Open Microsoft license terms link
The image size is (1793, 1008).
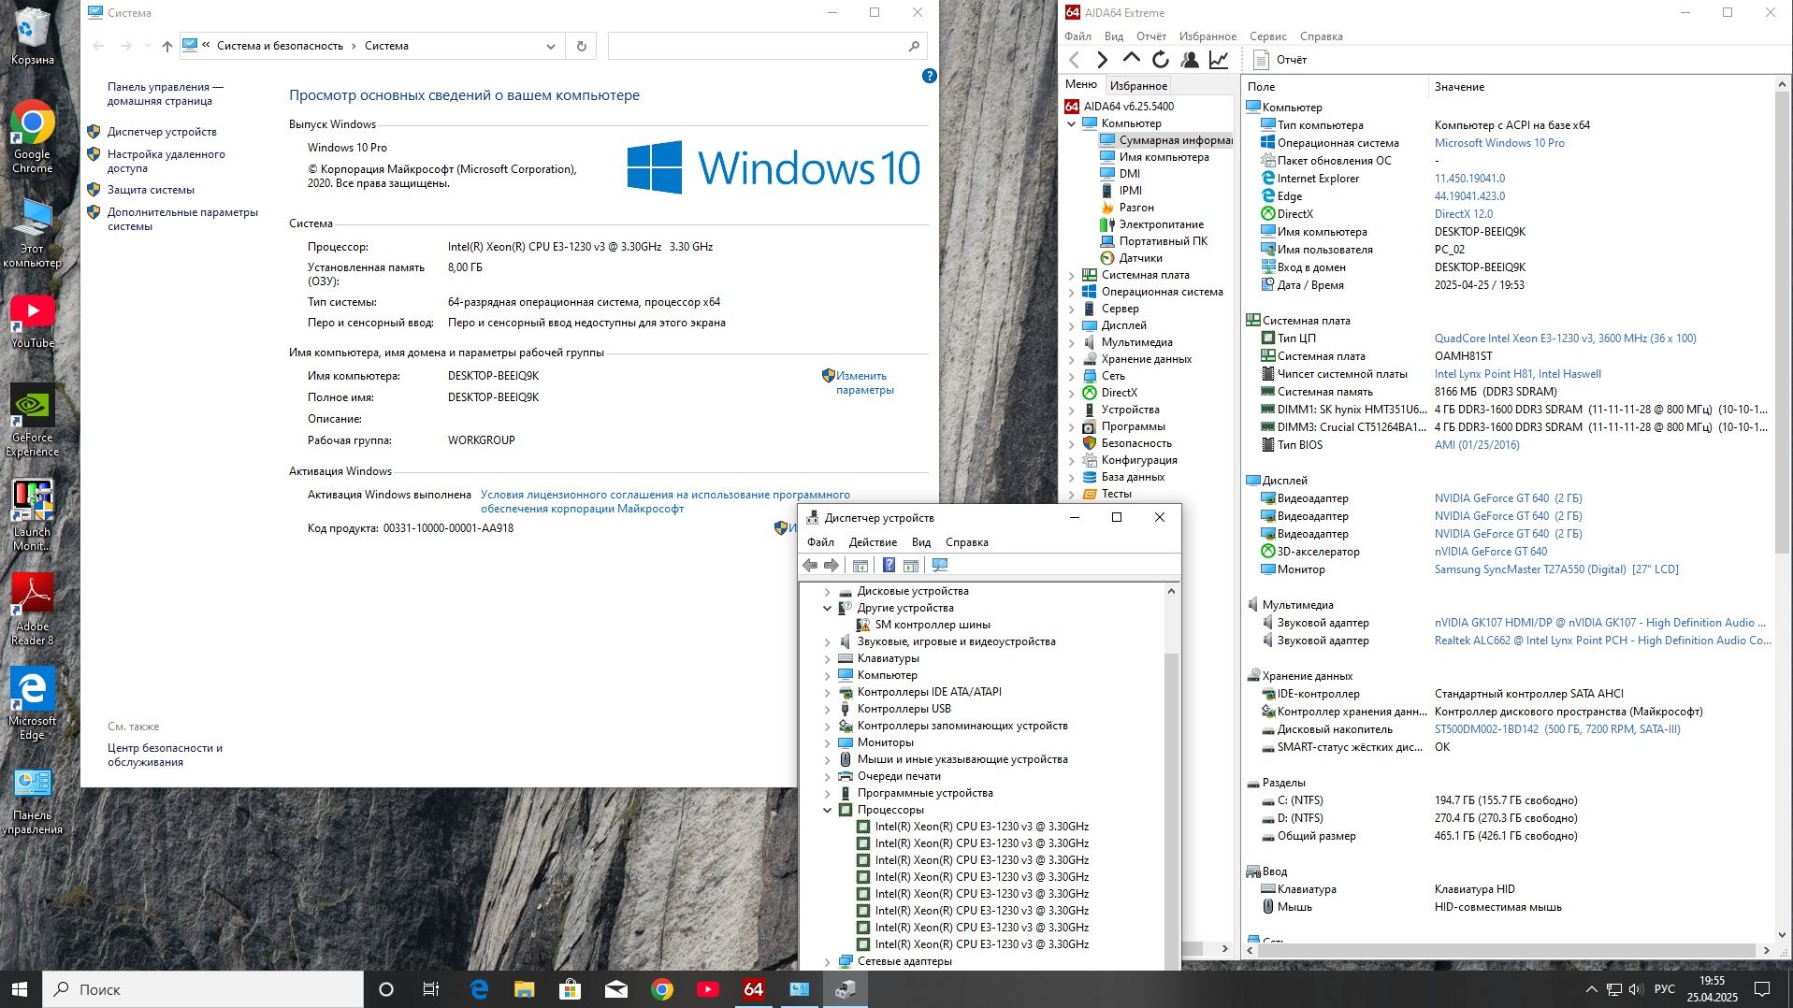(665, 501)
